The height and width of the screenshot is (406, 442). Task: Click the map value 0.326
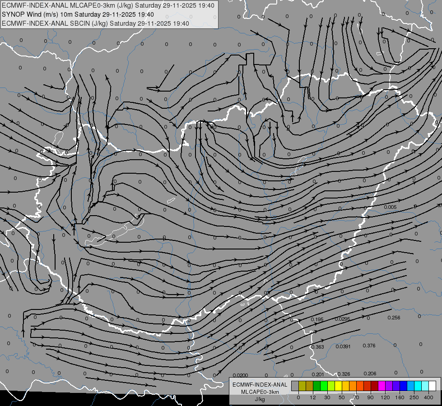[x=344, y=374]
